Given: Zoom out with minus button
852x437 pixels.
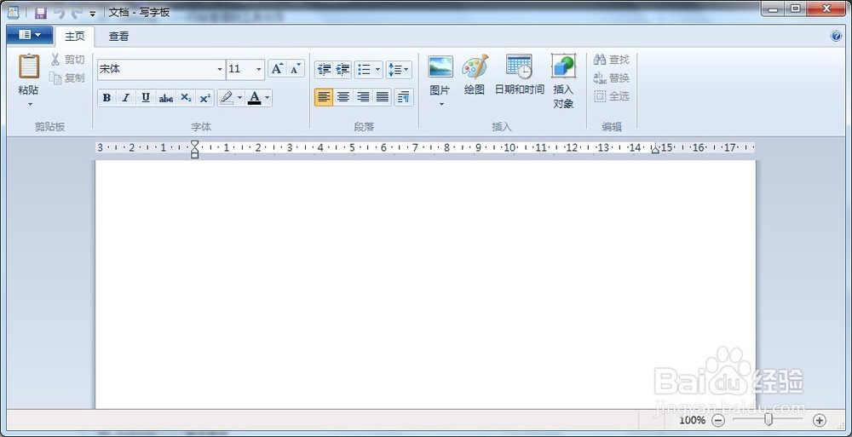Looking at the screenshot, I should pyautogui.click(x=718, y=420).
